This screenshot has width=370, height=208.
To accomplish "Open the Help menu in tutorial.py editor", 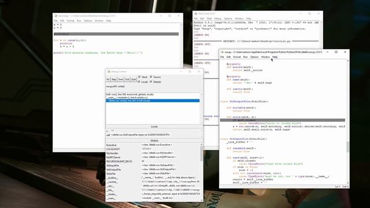I will (108, 21).
